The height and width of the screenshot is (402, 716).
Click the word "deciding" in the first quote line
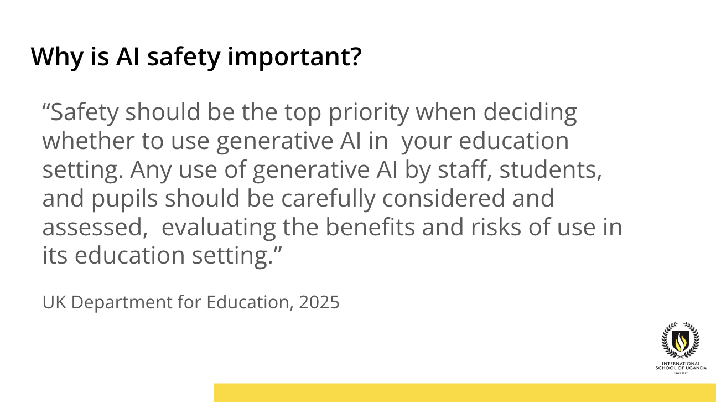[530, 112]
